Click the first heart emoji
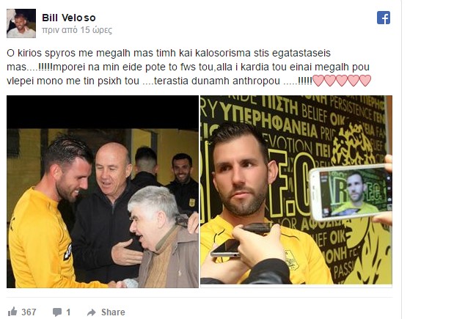Image resolution: width=476 pixels, height=319 pixels. click(318, 81)
